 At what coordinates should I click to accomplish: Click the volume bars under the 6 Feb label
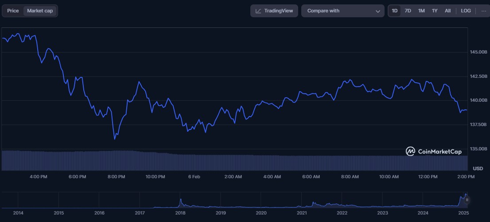(194, 162)
